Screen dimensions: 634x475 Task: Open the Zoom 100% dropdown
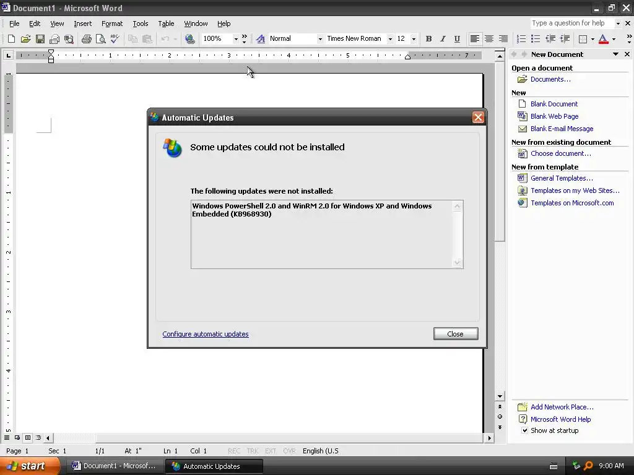click(236, 39)
